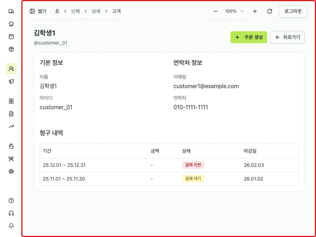
Task: Click the 결제 지연 status badge
Action: pos(193,165)
